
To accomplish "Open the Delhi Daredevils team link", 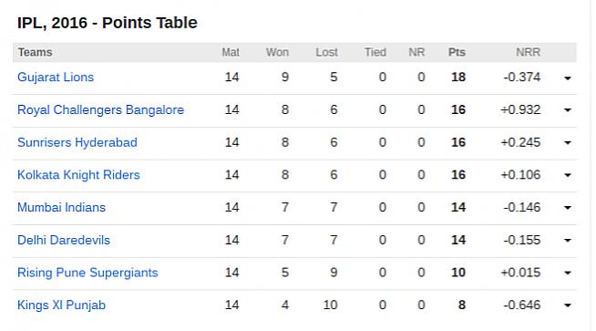I will coord(64,240).
